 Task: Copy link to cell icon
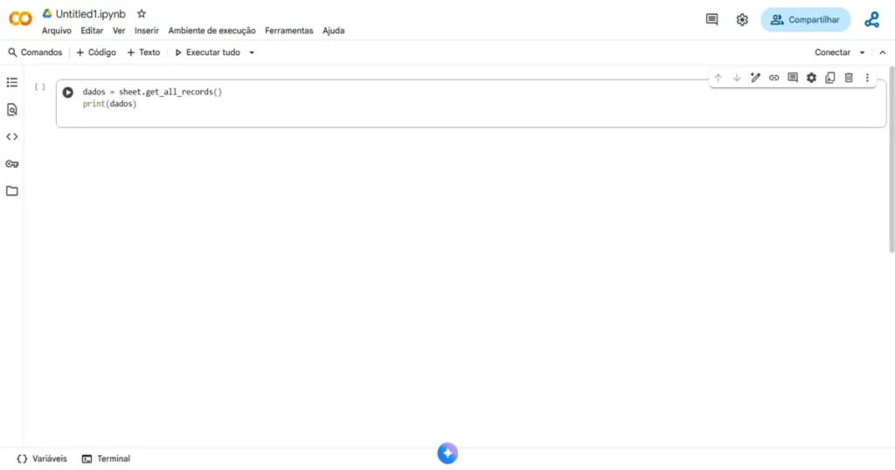click(774, 78)
